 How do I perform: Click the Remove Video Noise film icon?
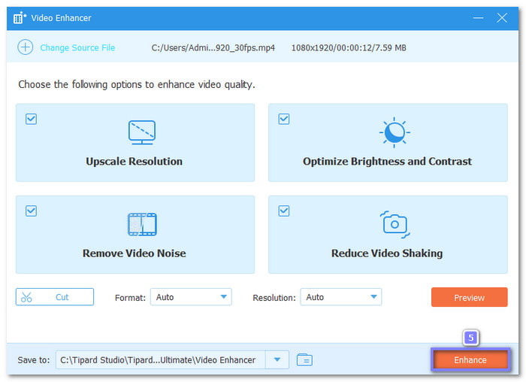[141, 224]
